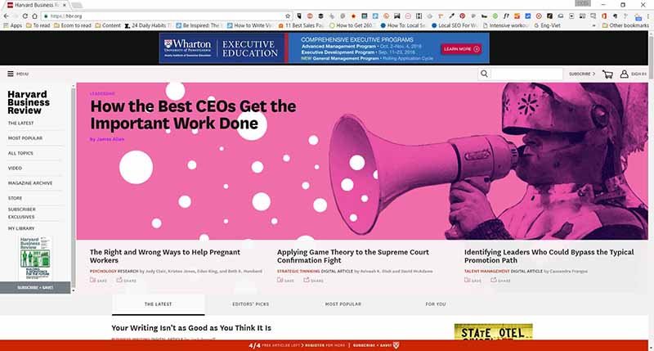Open the Be Inspired bookmark
Viewport: 654px width, 351px height.
(199, 25)
